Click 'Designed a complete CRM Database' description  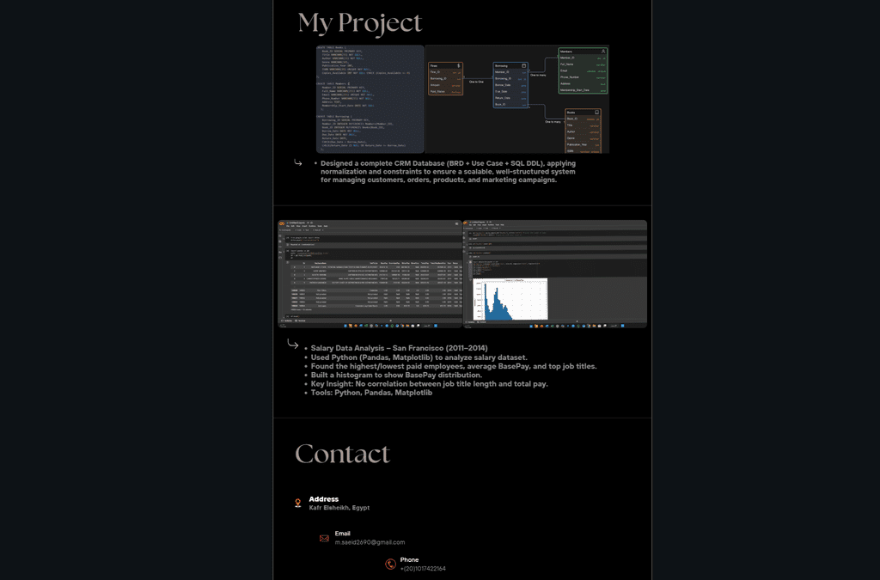pyautogui.click(x=448, y=172)
